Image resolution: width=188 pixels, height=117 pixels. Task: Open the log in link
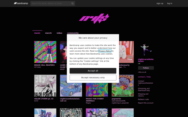coord(170,3)
